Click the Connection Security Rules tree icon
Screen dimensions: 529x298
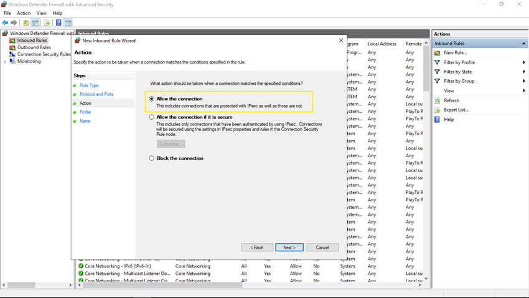click(12, 54)
